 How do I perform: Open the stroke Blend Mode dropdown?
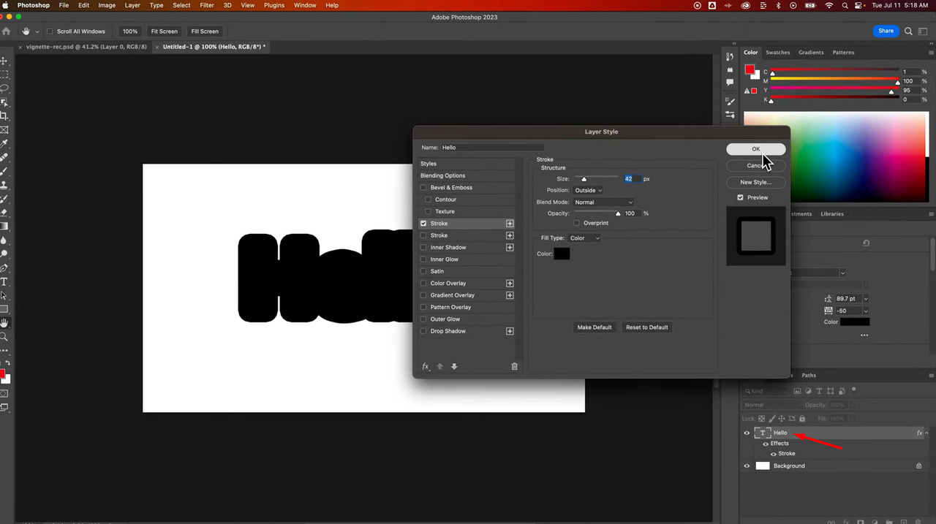[x=603, y=202]
